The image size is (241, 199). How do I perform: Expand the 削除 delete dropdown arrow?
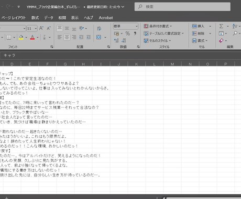click(210, 34)
